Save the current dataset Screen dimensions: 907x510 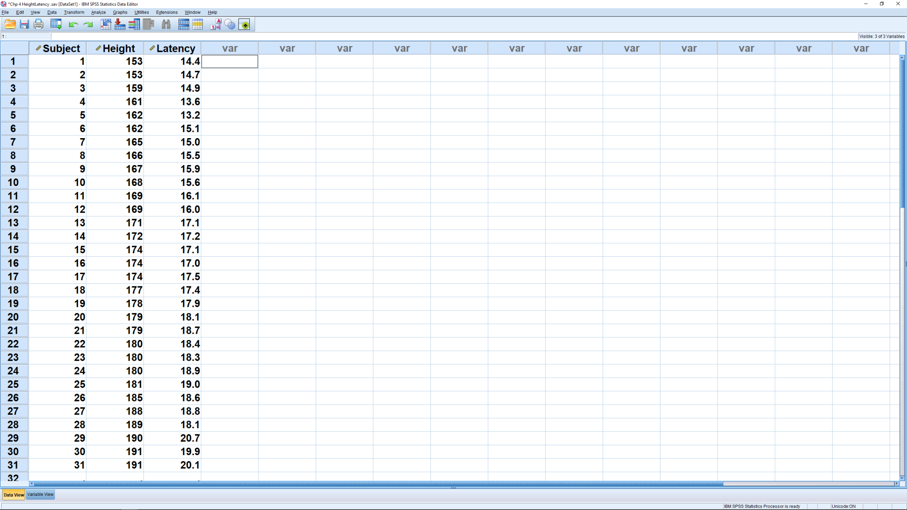click(24, 24)
